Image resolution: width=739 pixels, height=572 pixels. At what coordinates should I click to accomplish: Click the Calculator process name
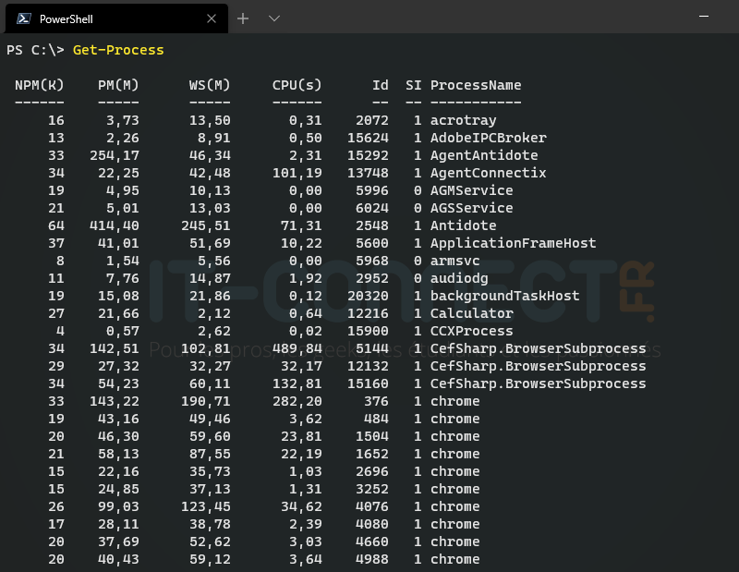471,313
